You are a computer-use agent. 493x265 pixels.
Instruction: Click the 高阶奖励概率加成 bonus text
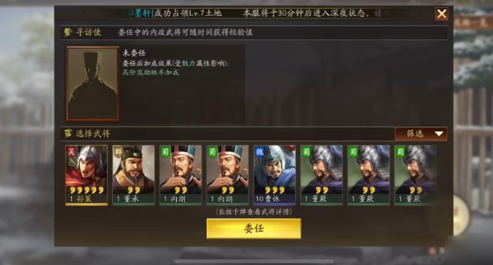[151, 73]
